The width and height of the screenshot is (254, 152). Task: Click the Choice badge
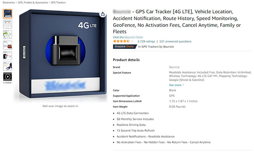[x=125, y=47]
